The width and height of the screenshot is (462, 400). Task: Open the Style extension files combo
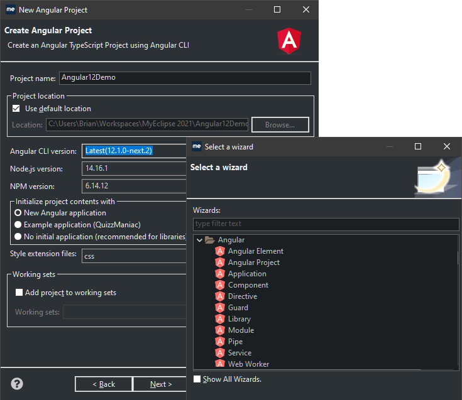pos(134,256)
